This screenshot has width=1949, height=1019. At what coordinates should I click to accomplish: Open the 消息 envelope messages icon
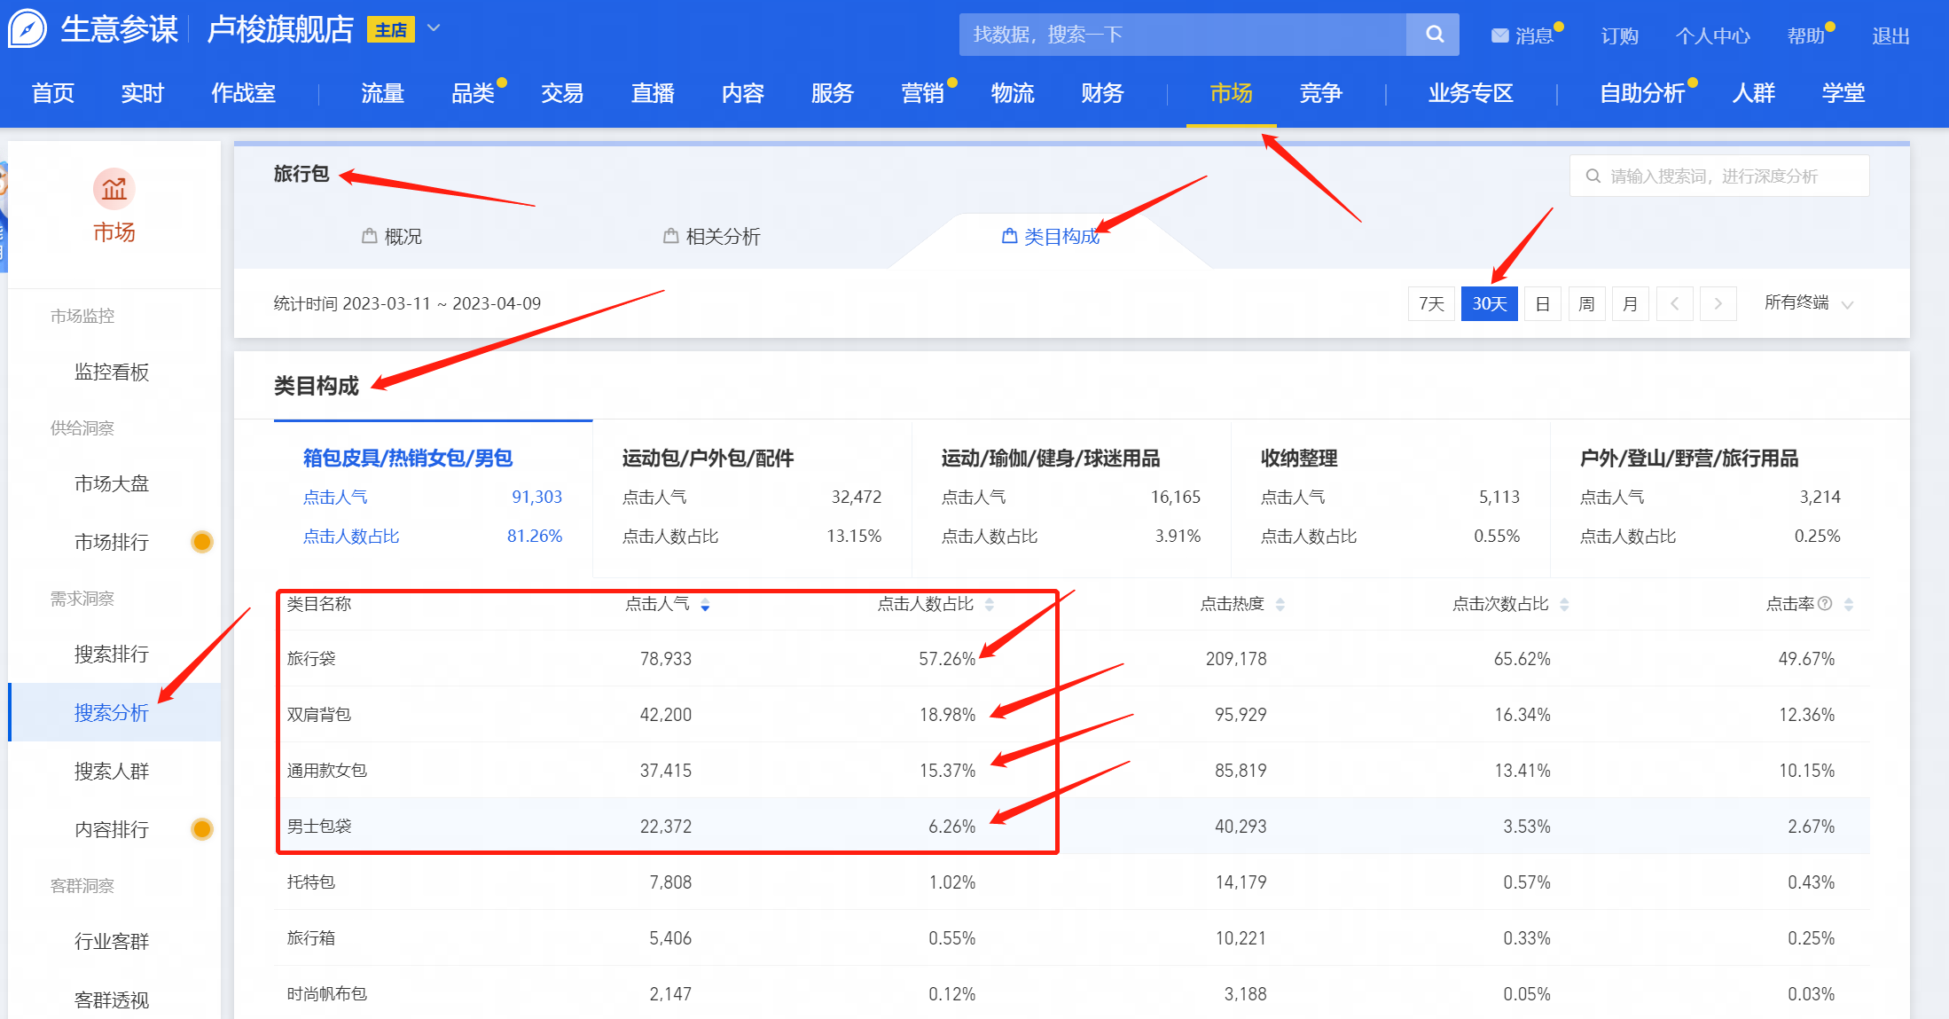pos(1499,35)
